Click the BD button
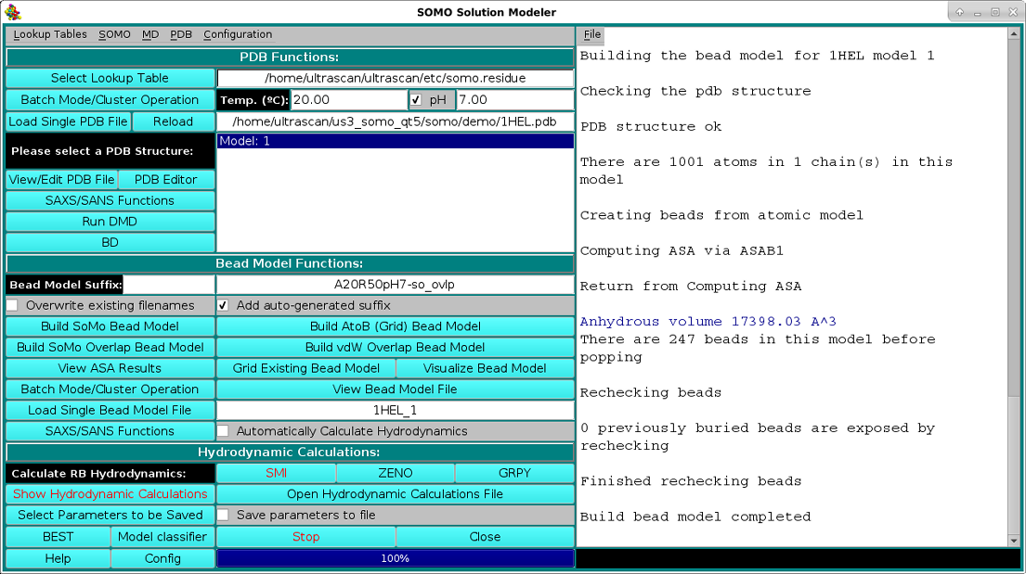Screen dimensions: 1026x574 (110, 243)
